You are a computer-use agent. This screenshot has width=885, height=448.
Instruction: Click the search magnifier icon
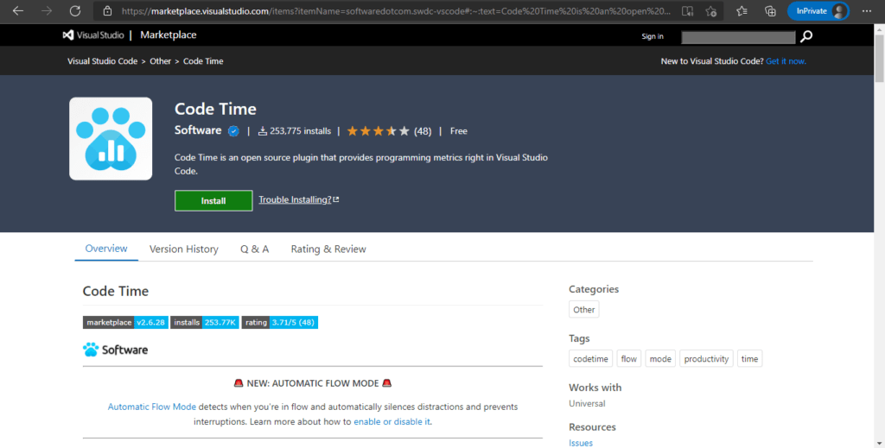[806, 36]
